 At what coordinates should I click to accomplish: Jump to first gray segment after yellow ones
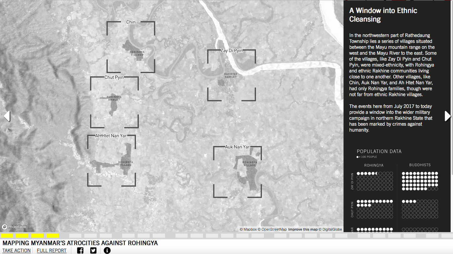point(75,236)
